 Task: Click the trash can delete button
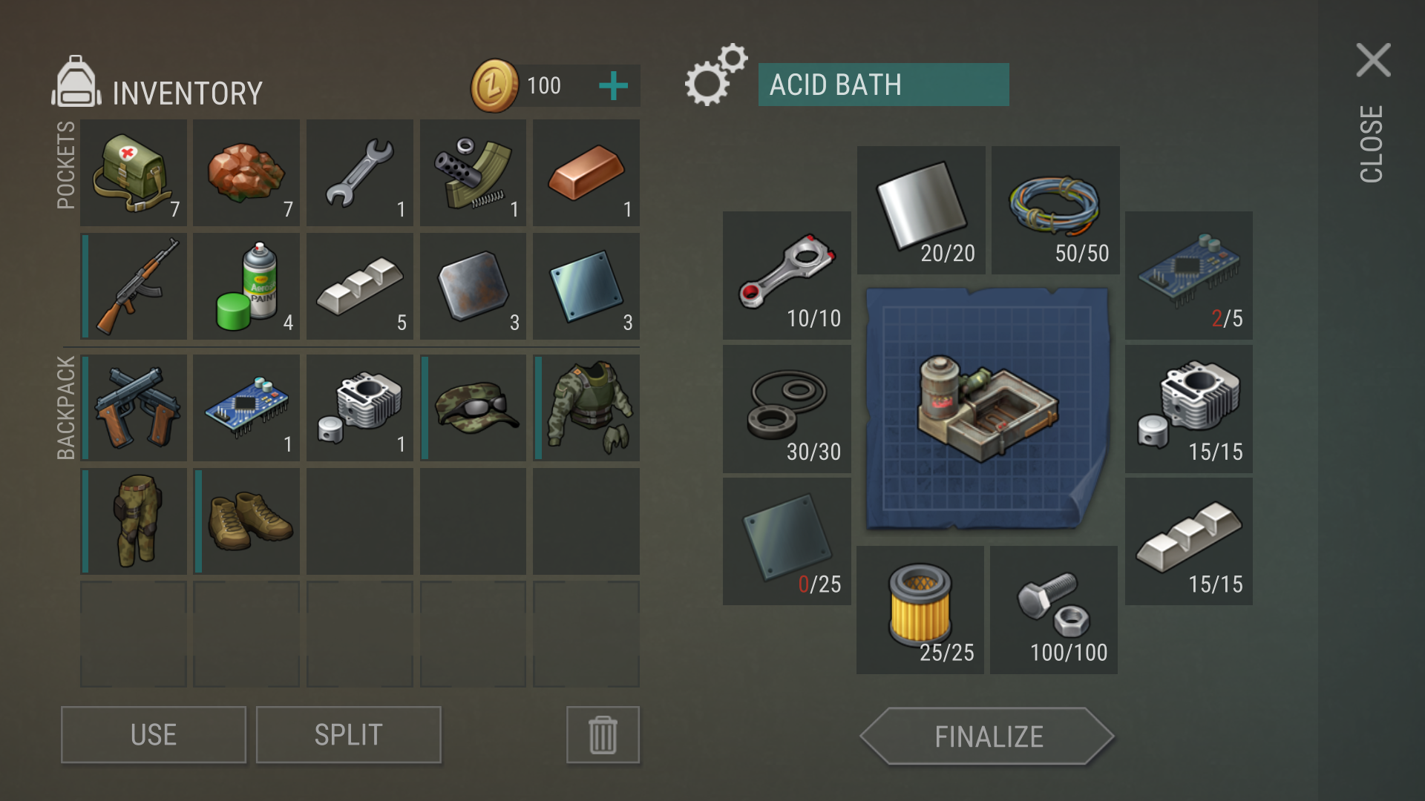[603, 735]
